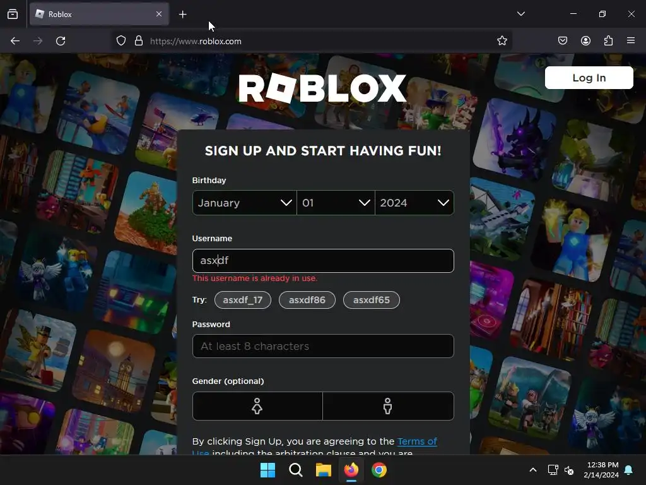Open network status tray icon
Screen dimensions: 646x485
click(x=553, y=470)
